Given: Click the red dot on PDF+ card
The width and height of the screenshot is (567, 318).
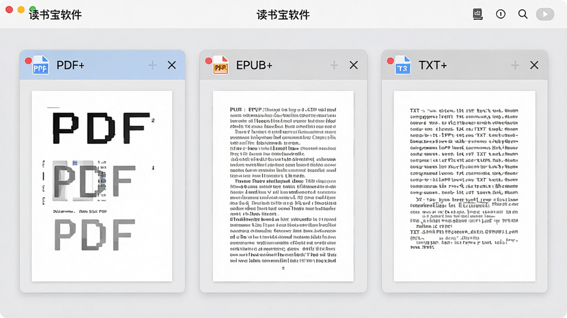Looking at the screenshot, I should click(x=28, y=61).
